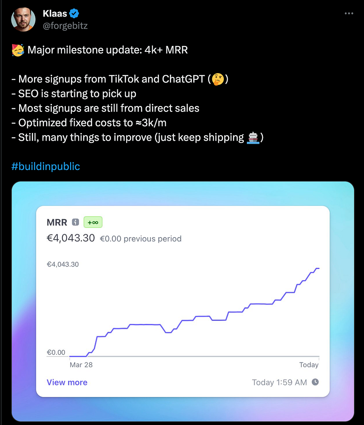Click the green +∞ growth badge
The image size is (364, 425).
[93, 222]
